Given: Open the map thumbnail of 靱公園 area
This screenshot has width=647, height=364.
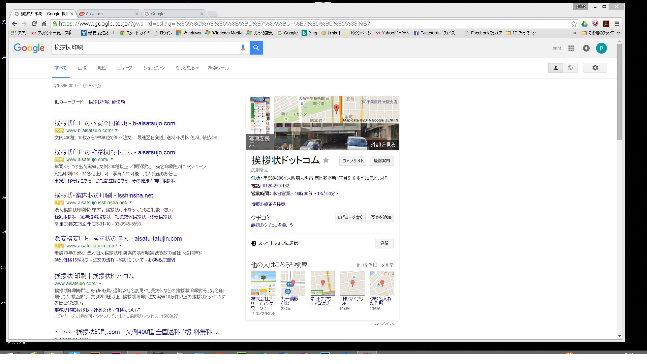Looking at the screenshot, I should 336,110.
